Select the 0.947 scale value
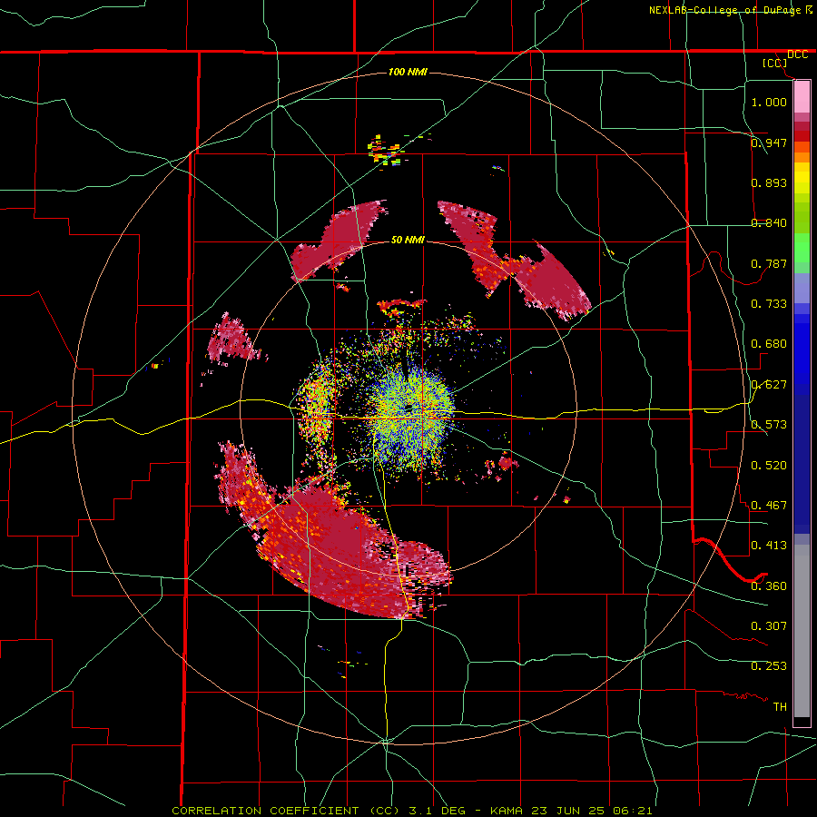Image resolution: width=817 pixels, height=817 pixels. tap(769, 143)
